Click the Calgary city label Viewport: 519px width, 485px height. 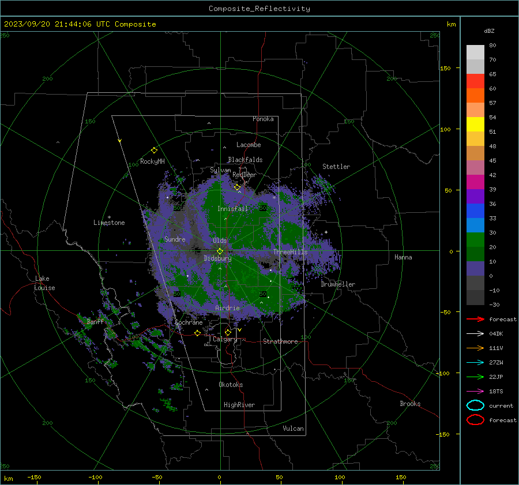pyautogui.click(x=225, y=339)
